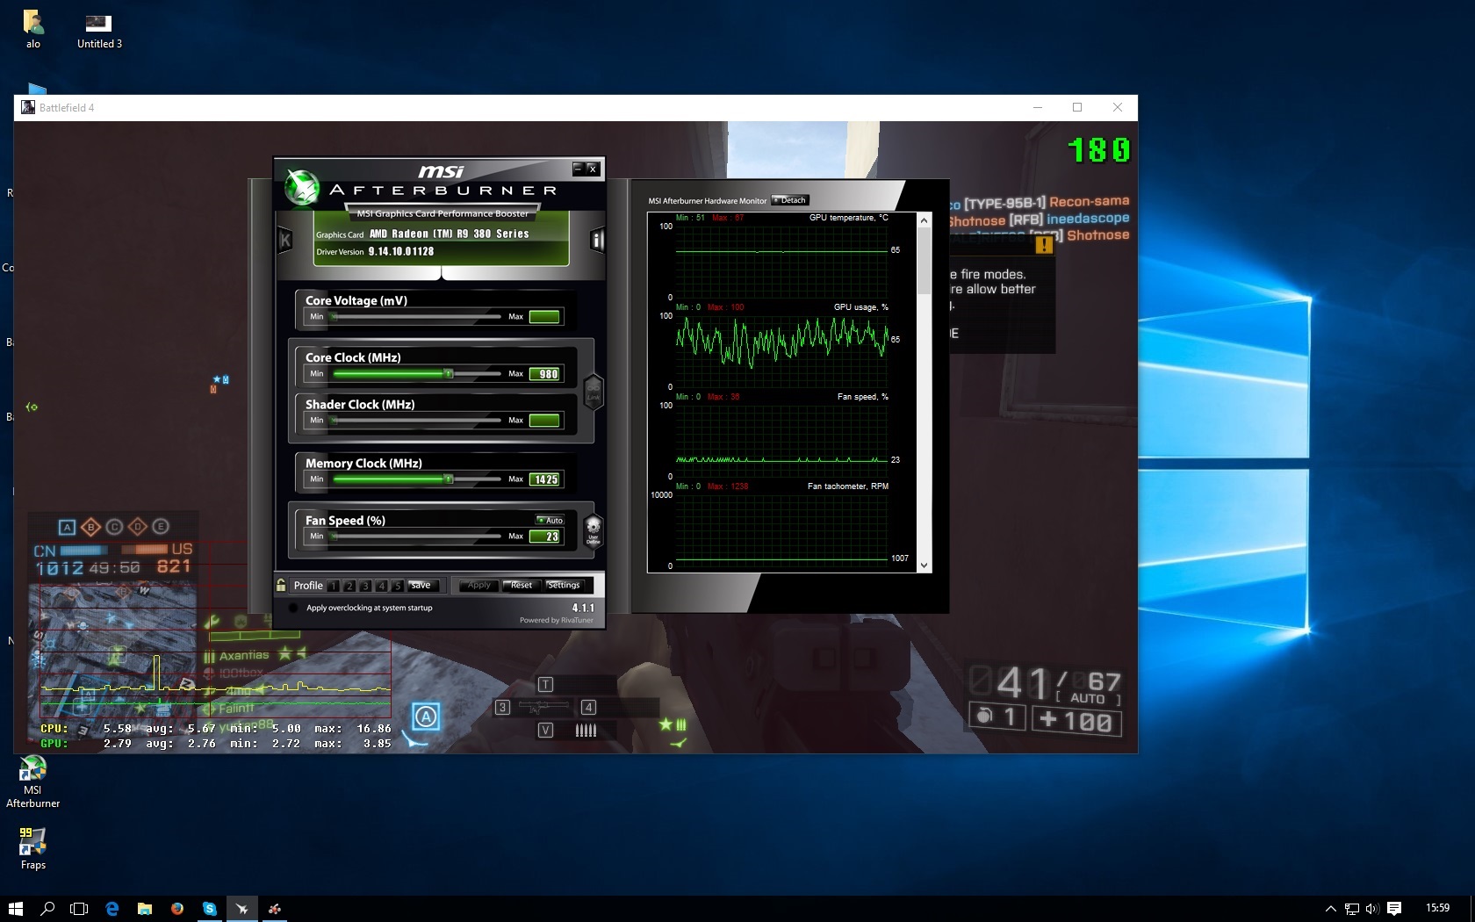Screen dimensions: 1475x922
Task: Select Afterburner profile slot 4
Action: point(381,586)
